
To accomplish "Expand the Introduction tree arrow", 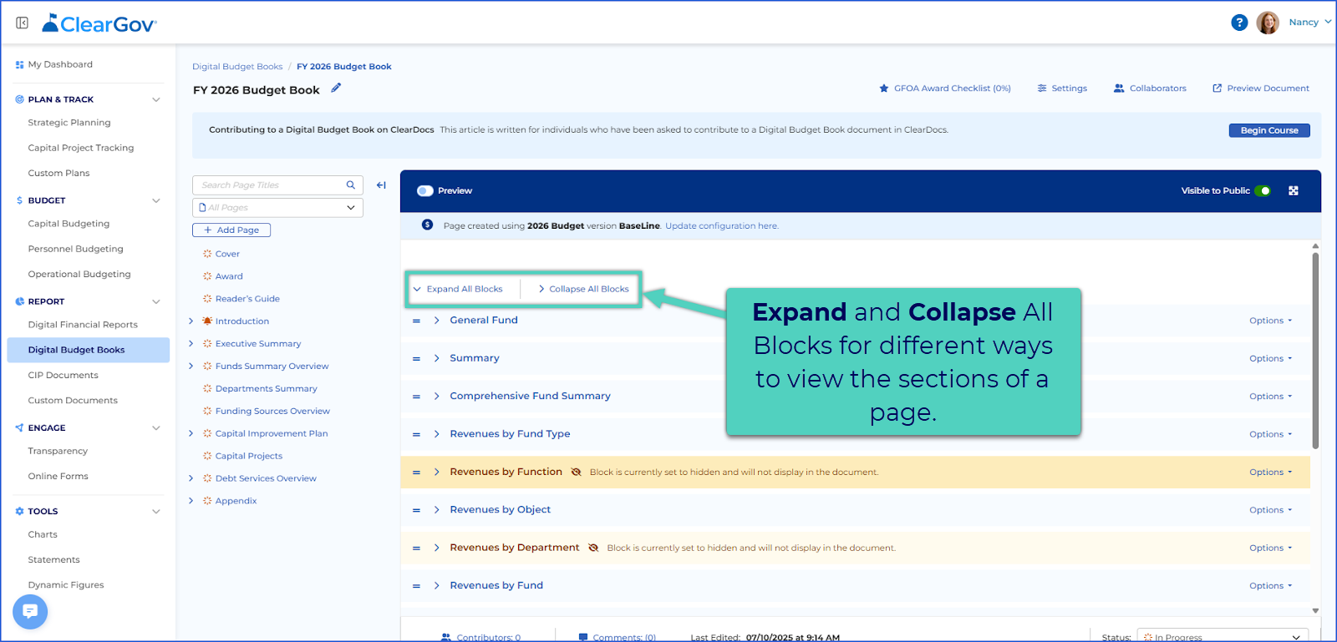I will coord(191,321).
